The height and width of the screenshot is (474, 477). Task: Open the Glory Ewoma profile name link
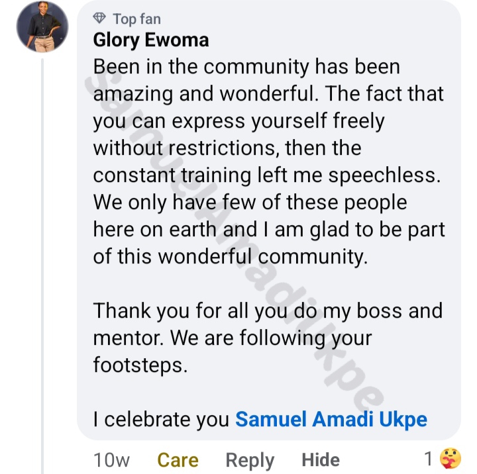(x=151, y=40)
